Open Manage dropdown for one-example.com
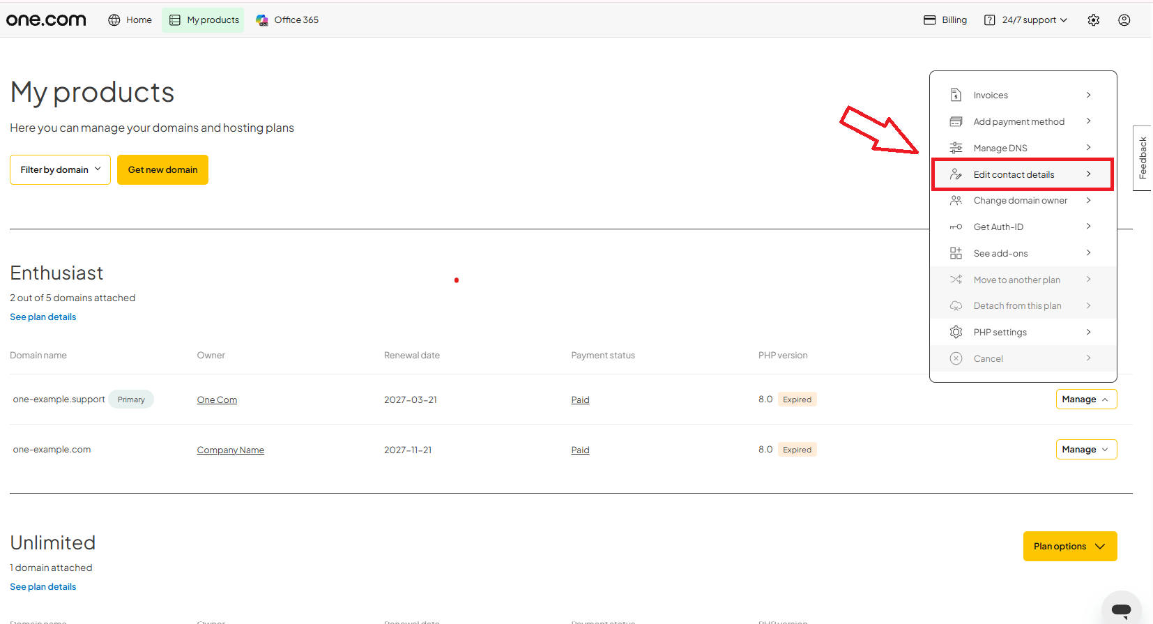The width and height of the screenshot is (1153, 624). point(1086,450)
